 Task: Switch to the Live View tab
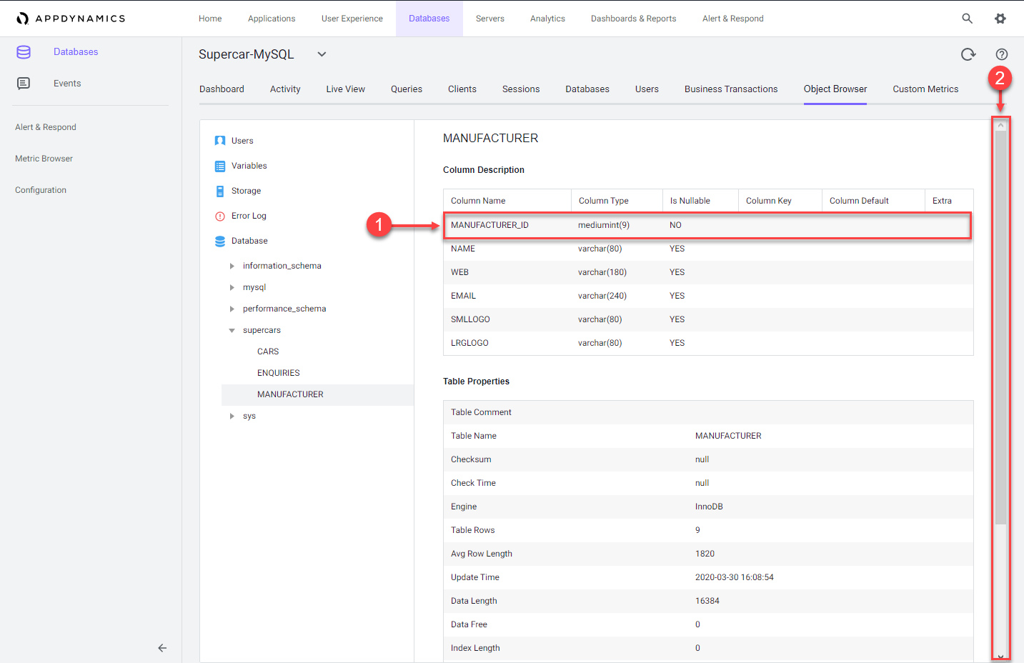click(346, 89)
